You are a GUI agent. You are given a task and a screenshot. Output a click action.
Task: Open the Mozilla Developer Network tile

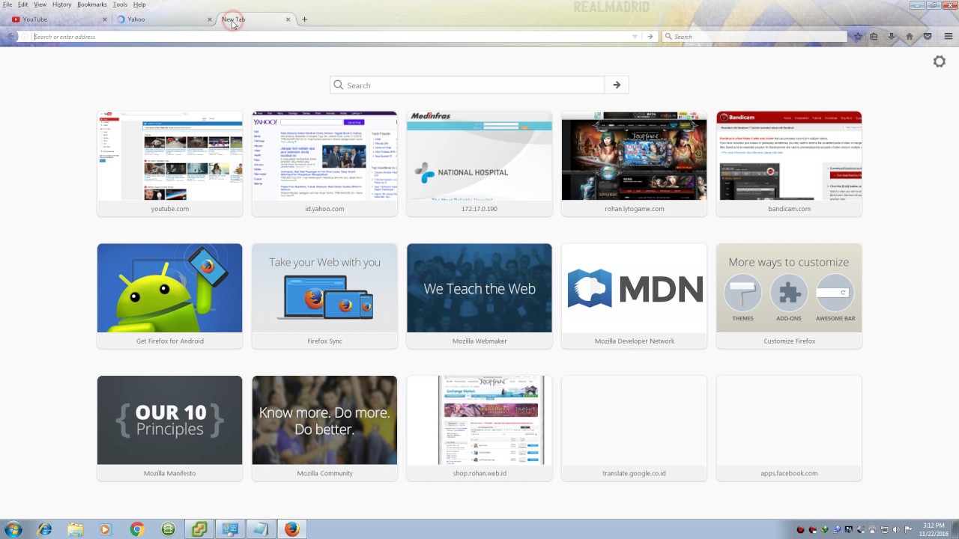(x=635, y=296)
